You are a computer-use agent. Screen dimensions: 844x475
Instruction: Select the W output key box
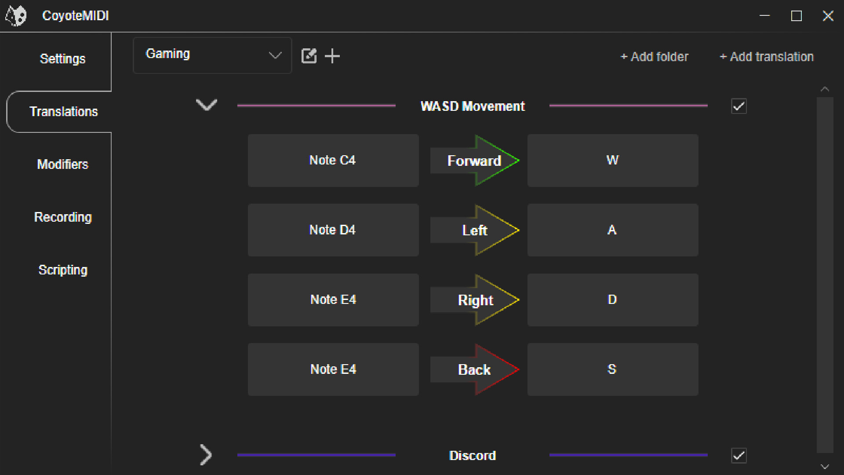click(613, 161)
